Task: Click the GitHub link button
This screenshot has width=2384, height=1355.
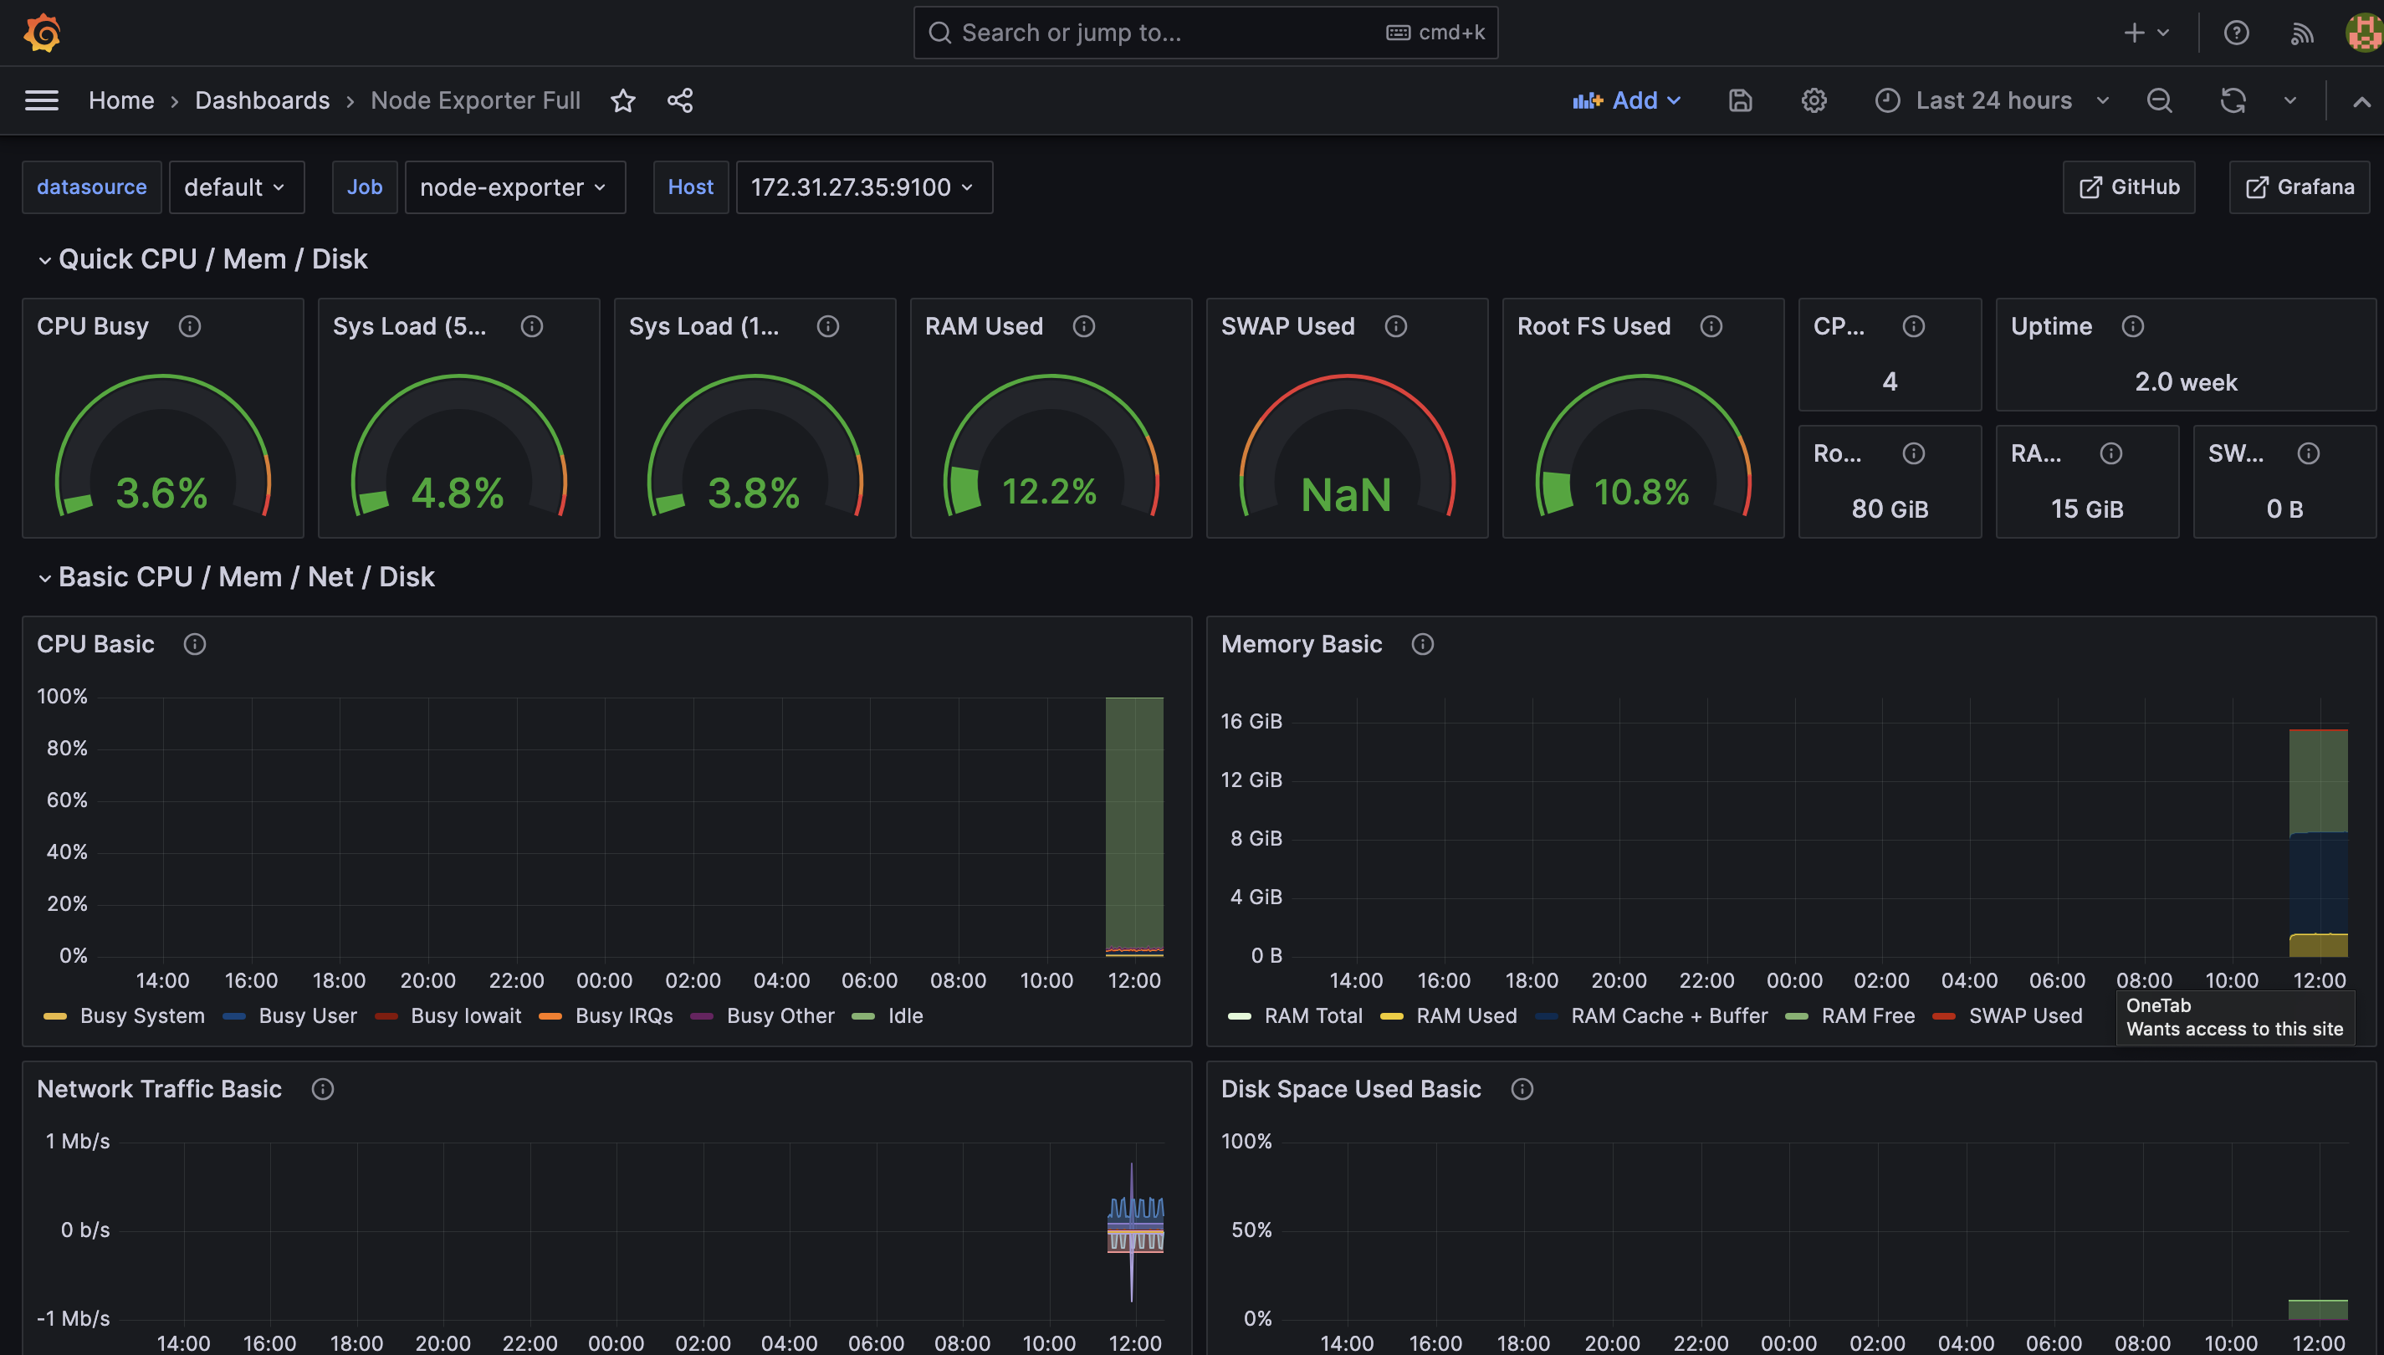Action: [x=2128, y=187]
